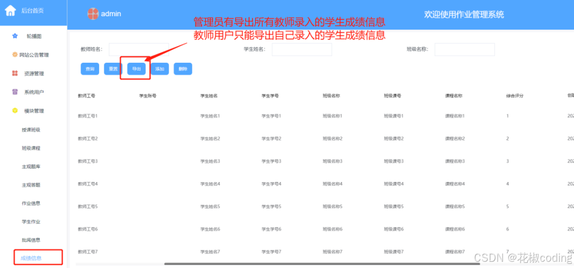Viewport: 574px width, 268px height.
Task: Click the 学生学号3 cell
Action: [271, 161]
